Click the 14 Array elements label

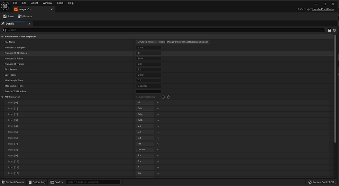click(145, 97)
